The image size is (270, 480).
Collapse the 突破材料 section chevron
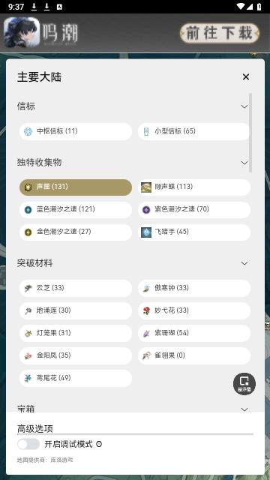coord(244,263)
